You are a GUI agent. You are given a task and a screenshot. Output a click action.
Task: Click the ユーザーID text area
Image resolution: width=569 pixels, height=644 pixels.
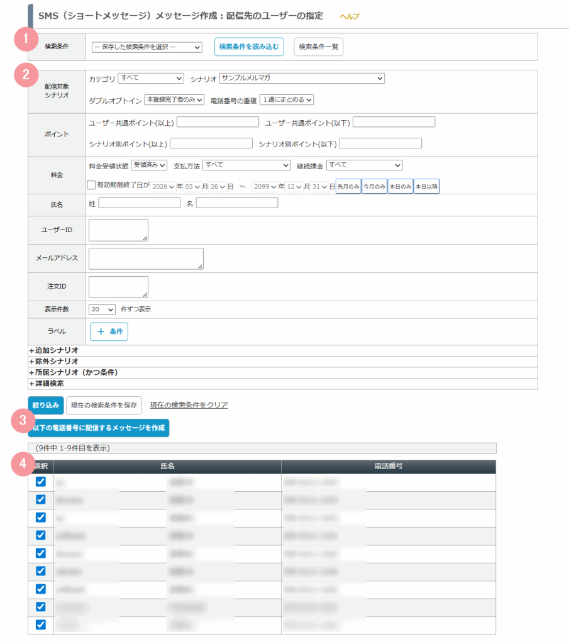[x=118, y=230]
